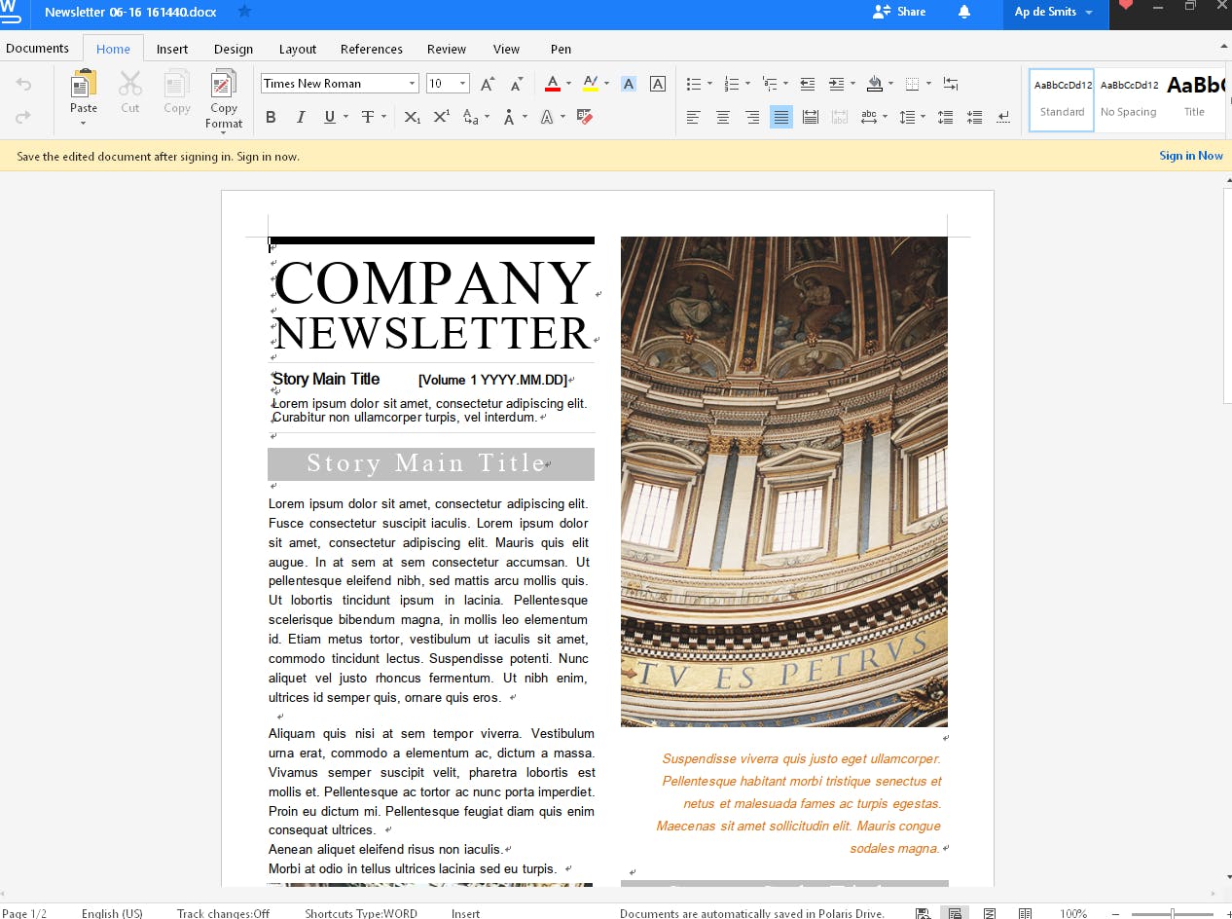Click the Copy Format icon
Image resolution: width=1232 pixels, height=919 pixels.
pos(224,84)
